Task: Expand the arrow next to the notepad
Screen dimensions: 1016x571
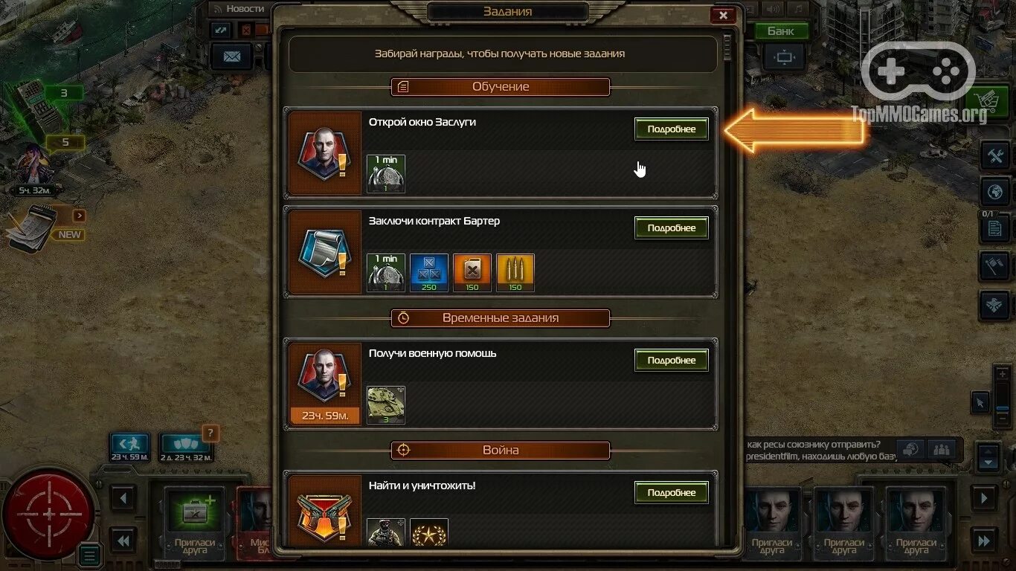Action: [x=80, y=216]
